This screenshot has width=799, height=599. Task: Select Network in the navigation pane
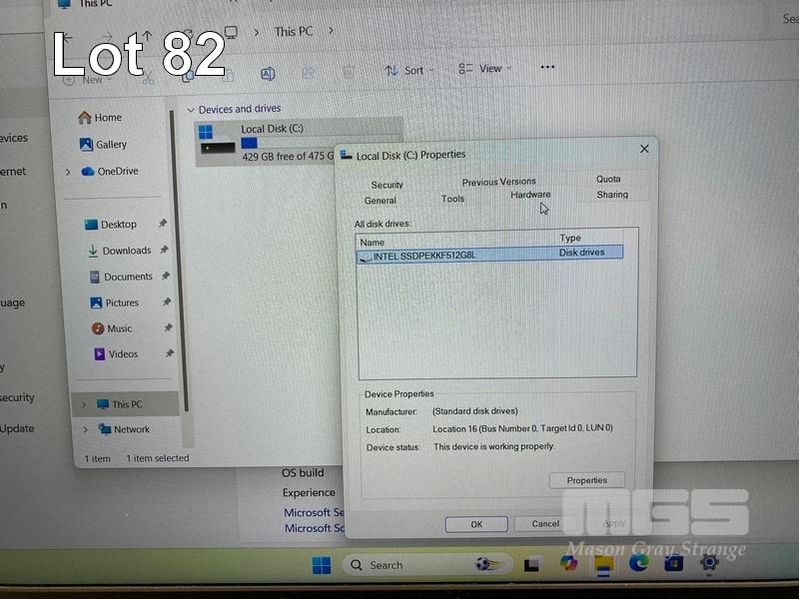124,429
